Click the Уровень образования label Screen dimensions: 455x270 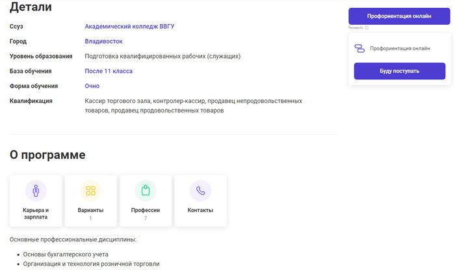click(x=41, y=57)
